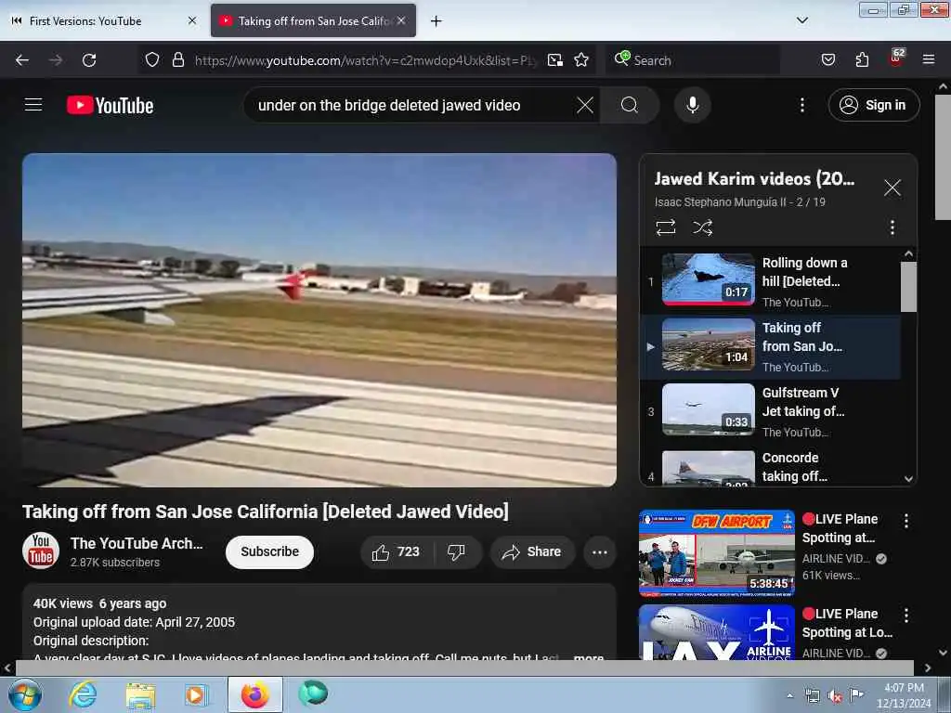
Task: Click the page horizontal scrollbar
Action: (464, 668)
